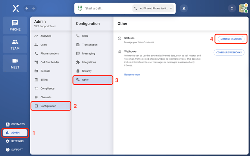
Task: Open Phone numbers in the Admin menu
Action: pyautogui.click(x=51, y=53)
